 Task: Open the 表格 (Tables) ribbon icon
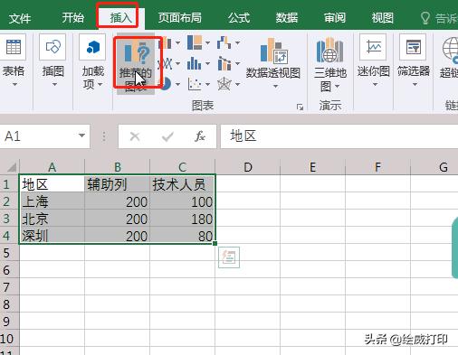tap(14, 47)
